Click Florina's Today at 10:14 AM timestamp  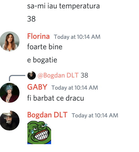pyautogui.click(x=77, y=37)
